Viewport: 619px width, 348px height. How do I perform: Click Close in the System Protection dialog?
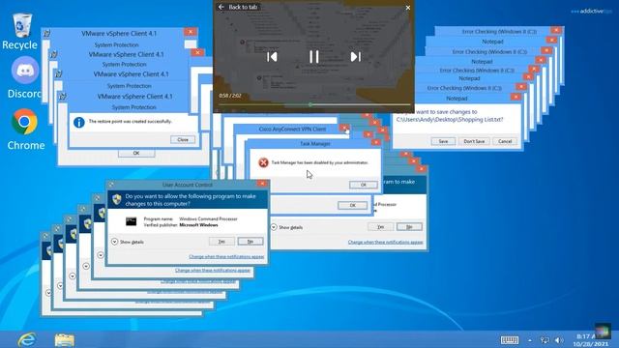pos(183,139)
